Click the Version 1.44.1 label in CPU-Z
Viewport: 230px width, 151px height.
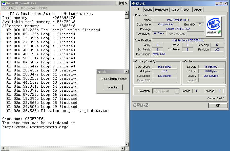(x=215, y=98)
